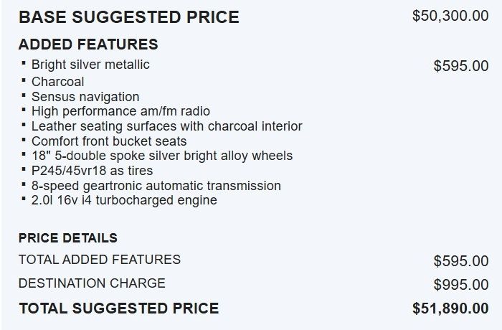Select the Total Added Features label

[x=100, y=259]
